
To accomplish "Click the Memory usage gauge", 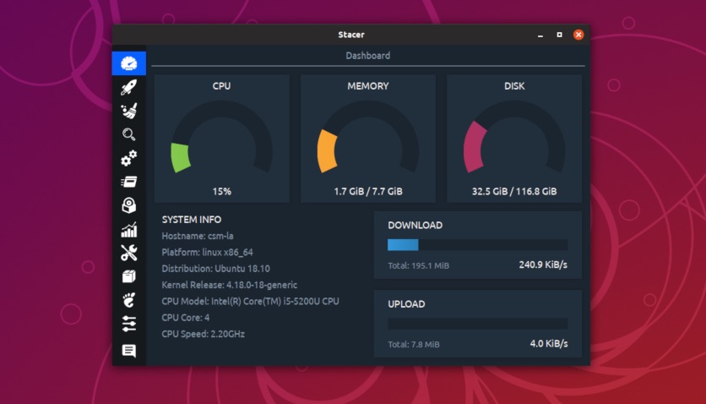I will pos(368,138).
